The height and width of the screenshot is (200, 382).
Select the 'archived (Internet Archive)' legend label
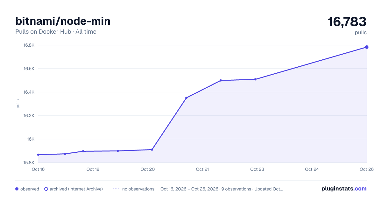[x=76, y=189]
